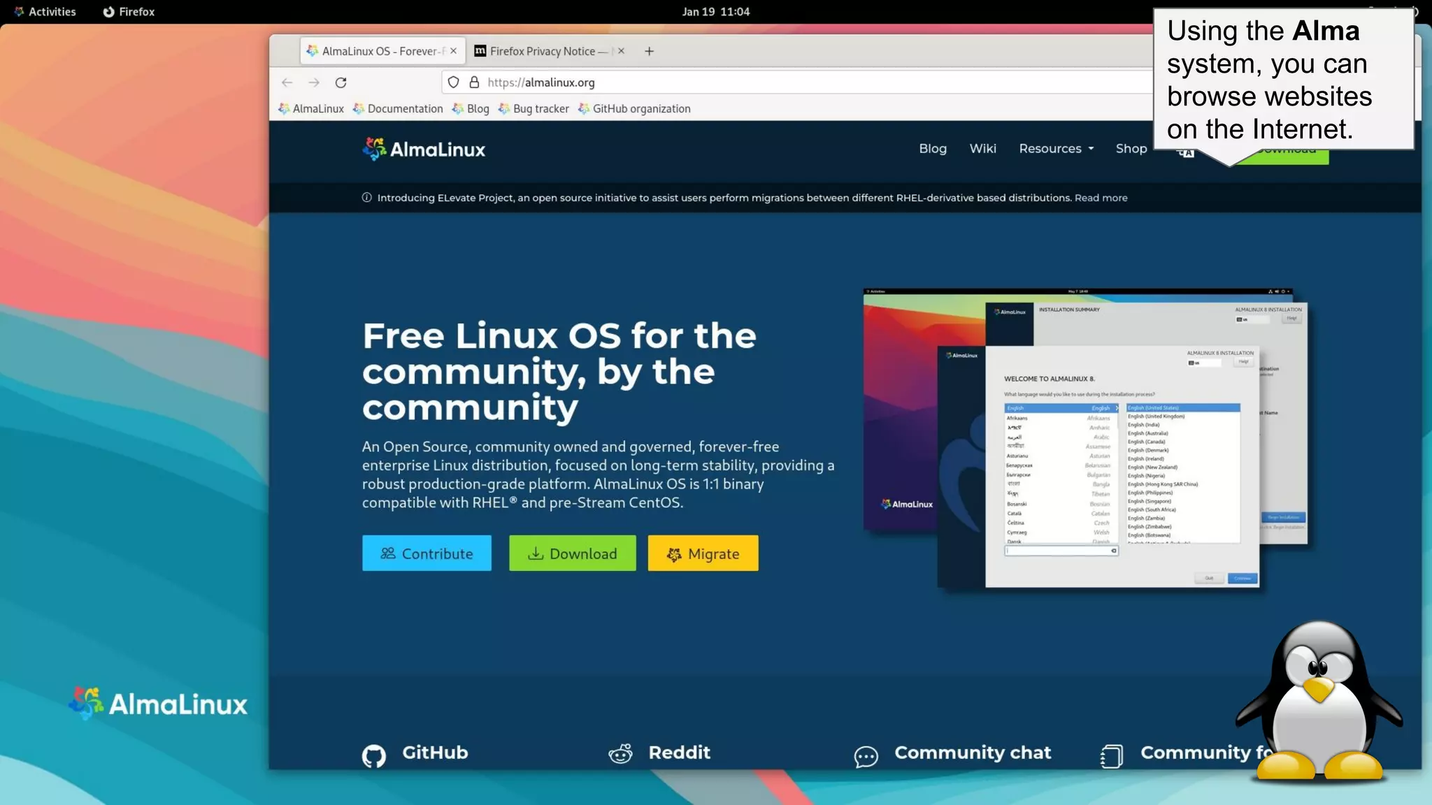
Task: Click the Reddit alien icon
Action: 620,753
